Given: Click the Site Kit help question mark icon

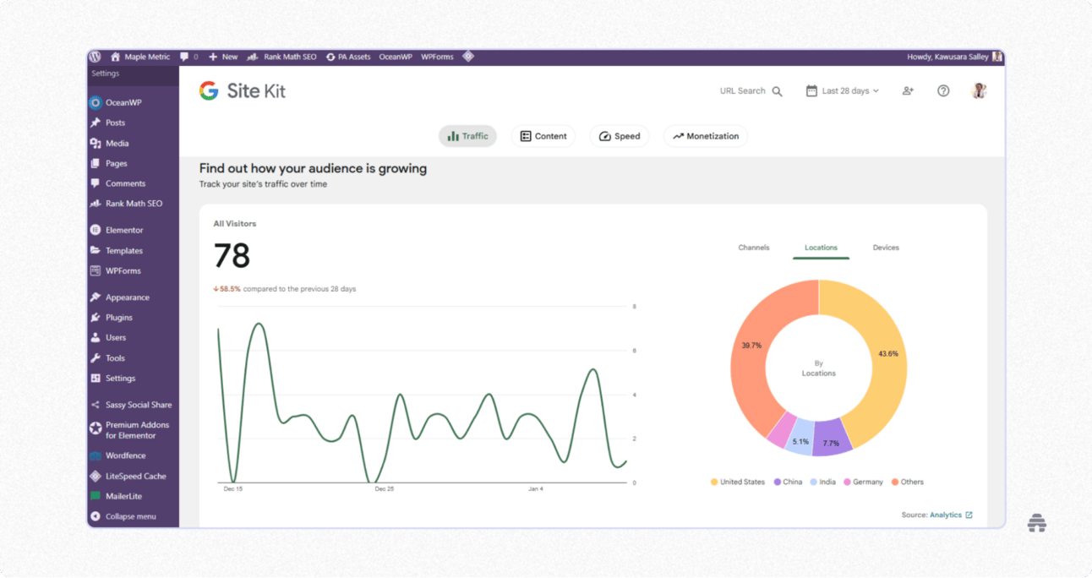Looking at the screenshot, I should click(943, 90).
